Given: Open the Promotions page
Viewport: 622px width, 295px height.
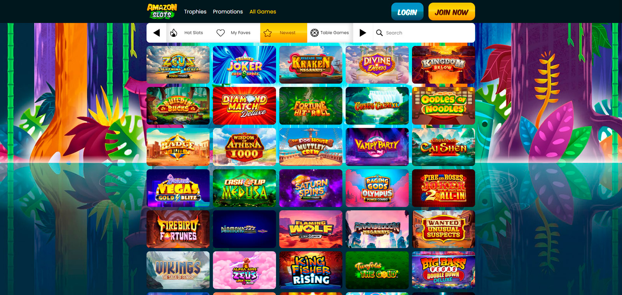Looking at the screenshot, I should coord(228,12).
